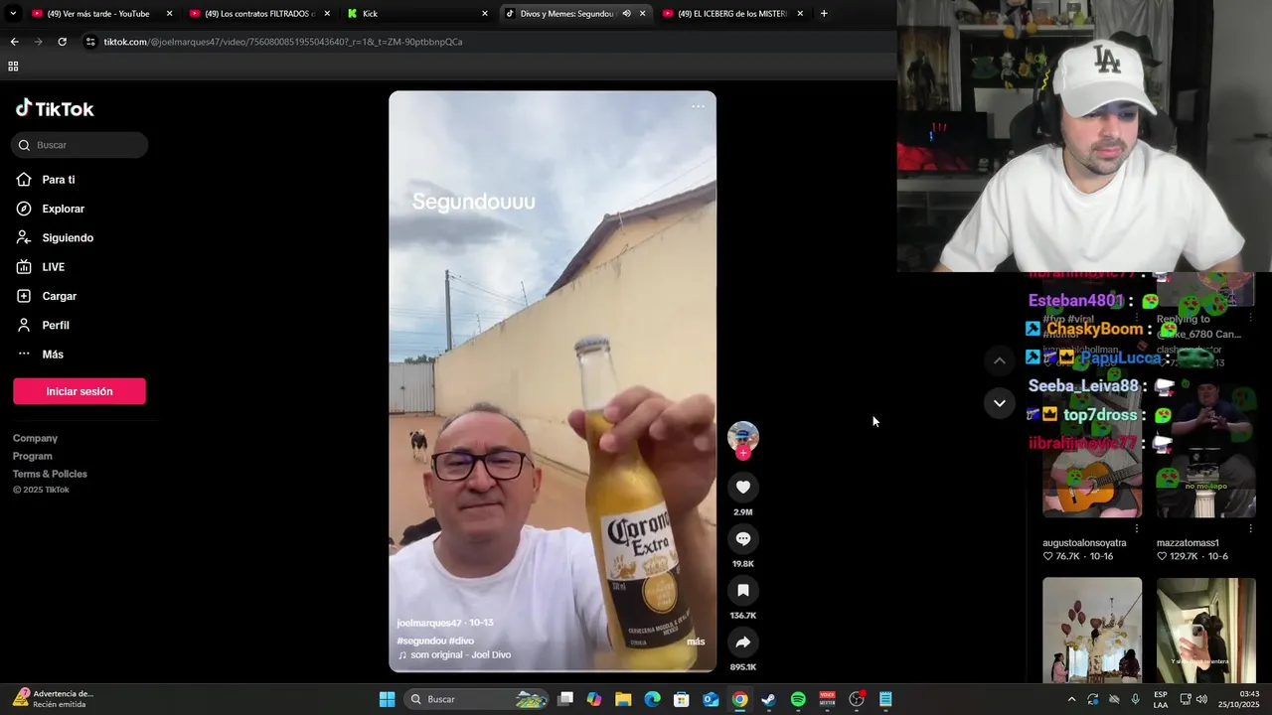Expand the caption with the más link
1272x715 pixels.
[696, 642]
